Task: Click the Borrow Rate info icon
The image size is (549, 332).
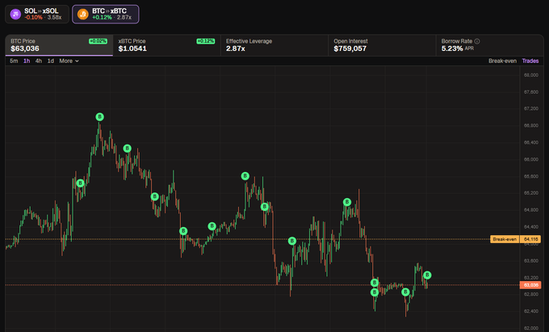Action: (x=477, y=41)
